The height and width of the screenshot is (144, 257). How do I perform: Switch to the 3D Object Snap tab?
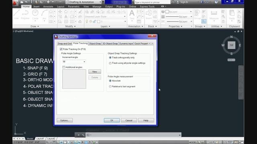point(110,44)
